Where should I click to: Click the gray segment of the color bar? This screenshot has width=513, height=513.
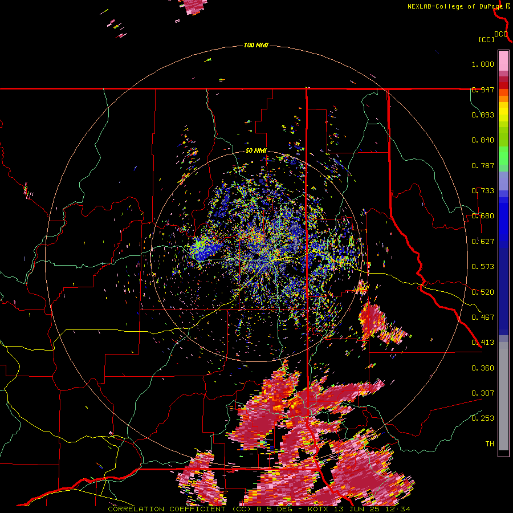[503, 396]
